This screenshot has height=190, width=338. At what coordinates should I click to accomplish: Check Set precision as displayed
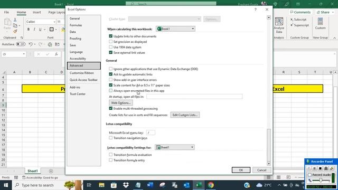point(111,42)
